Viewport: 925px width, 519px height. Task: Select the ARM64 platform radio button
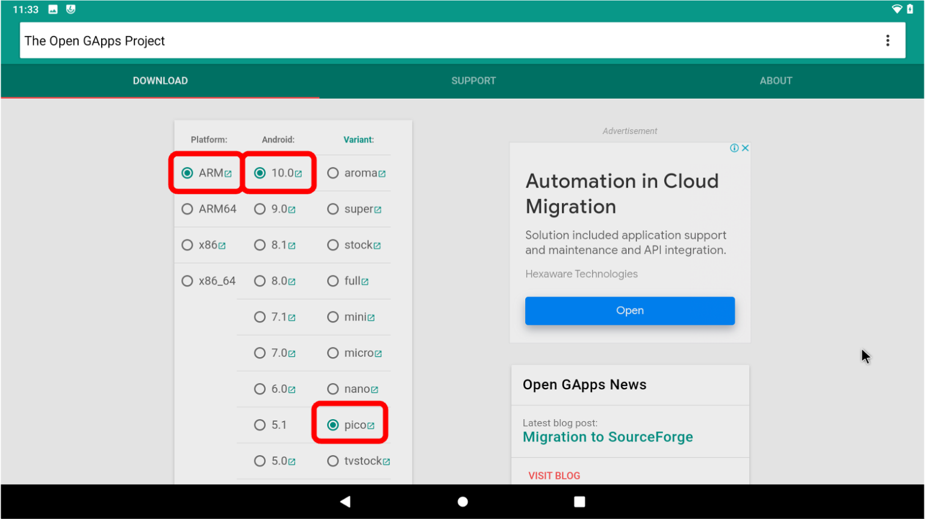[x=187, y=209]
